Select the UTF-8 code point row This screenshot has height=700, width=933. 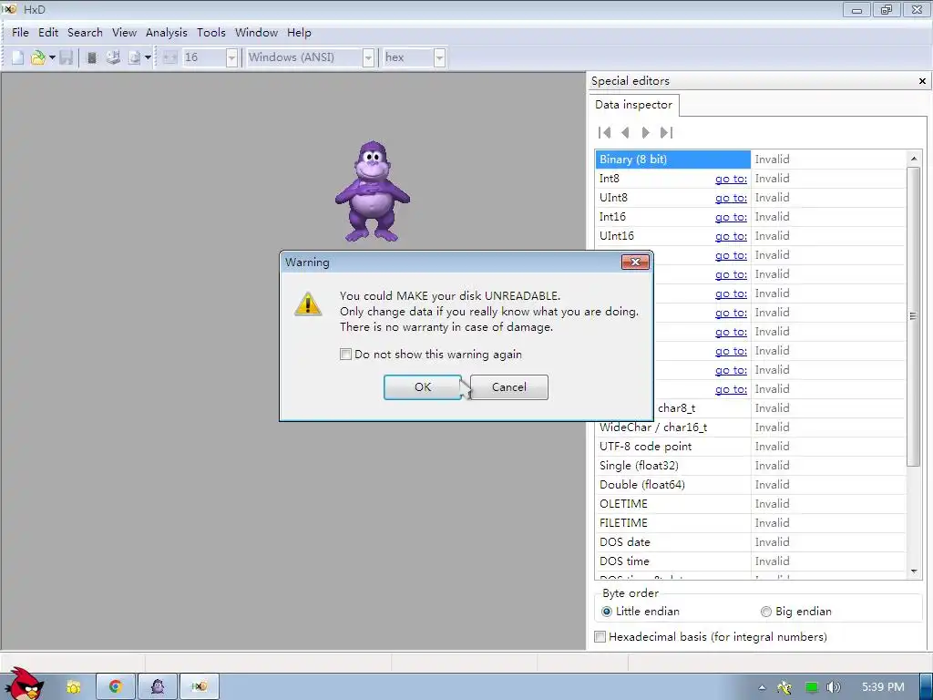tap(751, 447)
